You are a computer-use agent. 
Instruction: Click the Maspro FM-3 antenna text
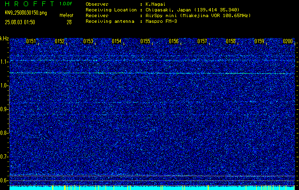tap(161, 21)
